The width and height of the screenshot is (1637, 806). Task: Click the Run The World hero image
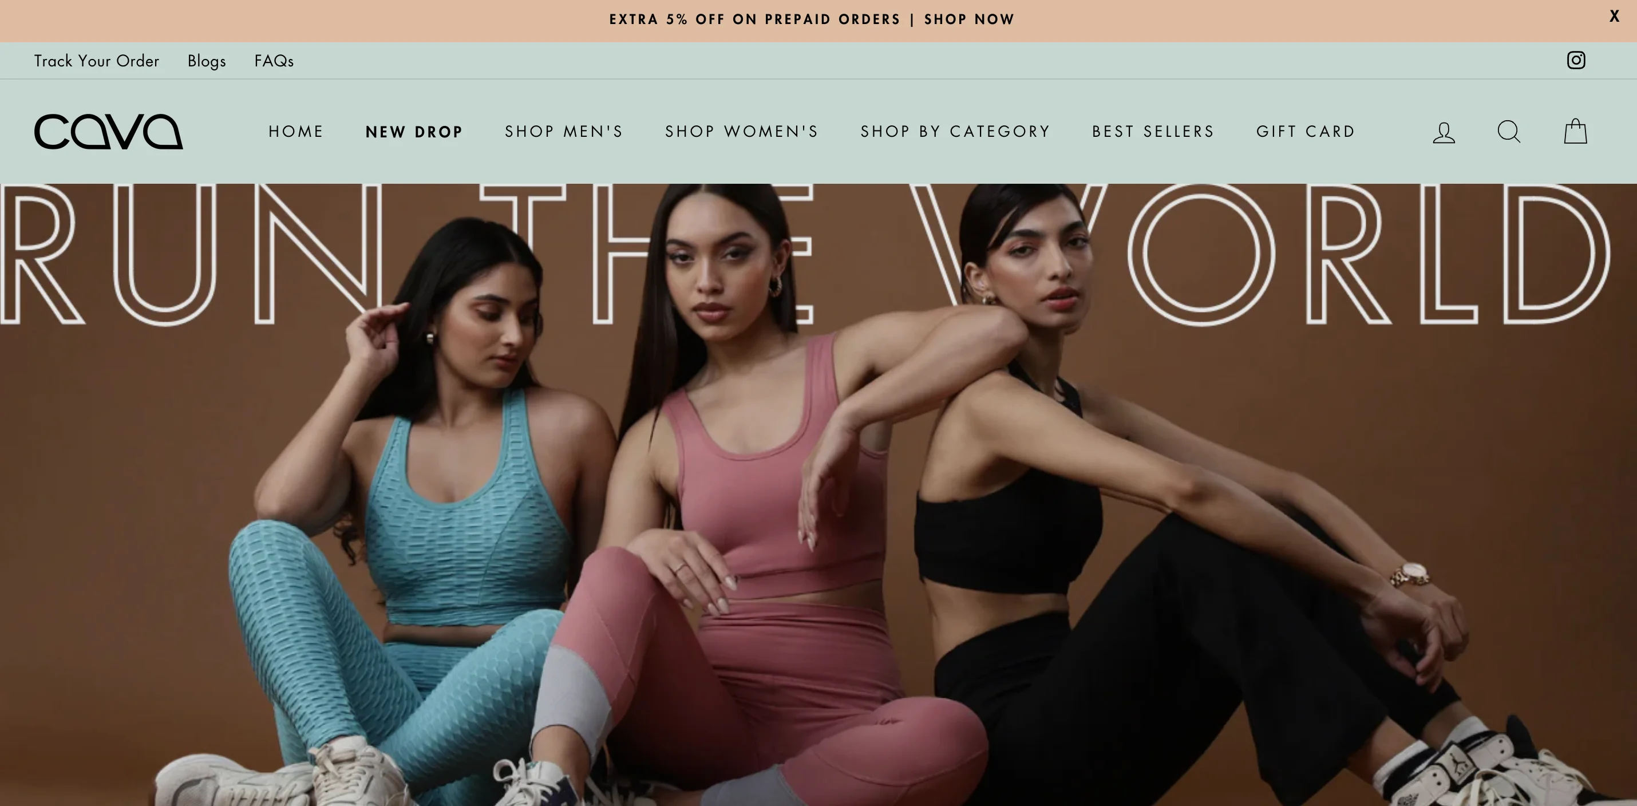pos(818,495)
